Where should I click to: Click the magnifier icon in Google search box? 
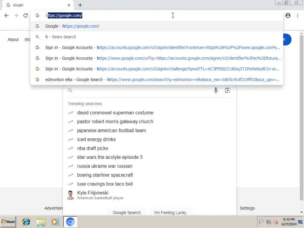[x=70, y=90]
